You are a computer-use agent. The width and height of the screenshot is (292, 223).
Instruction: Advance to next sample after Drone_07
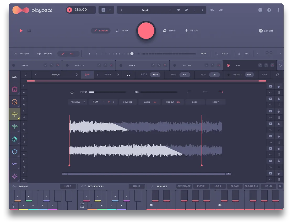tap(77, 75)
